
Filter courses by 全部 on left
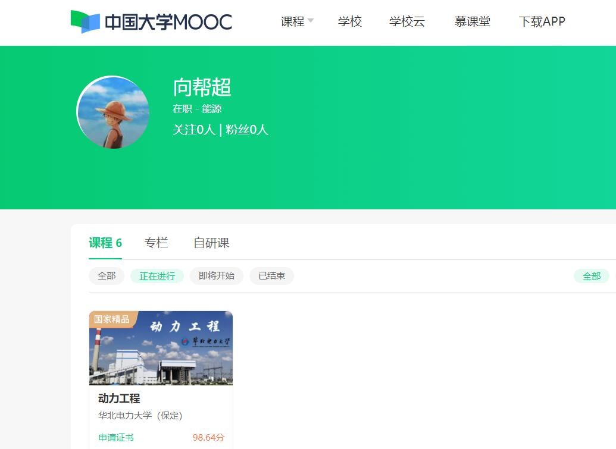[107, 276]
